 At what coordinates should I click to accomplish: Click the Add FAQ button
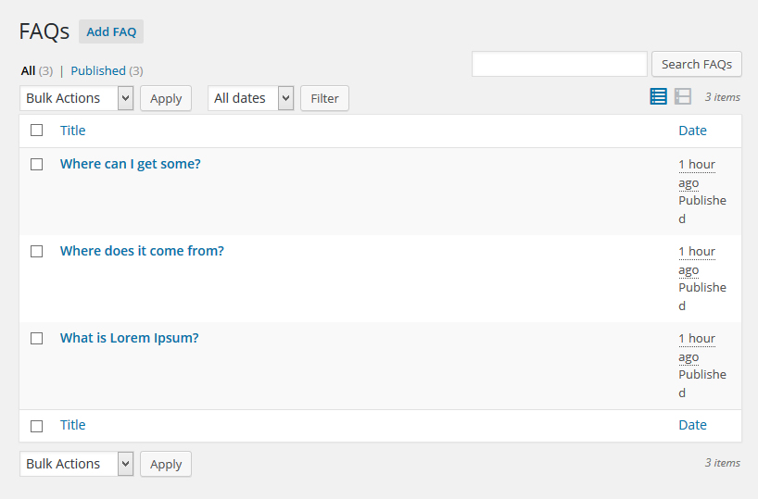pyautogui.click(x=111, y=31)
